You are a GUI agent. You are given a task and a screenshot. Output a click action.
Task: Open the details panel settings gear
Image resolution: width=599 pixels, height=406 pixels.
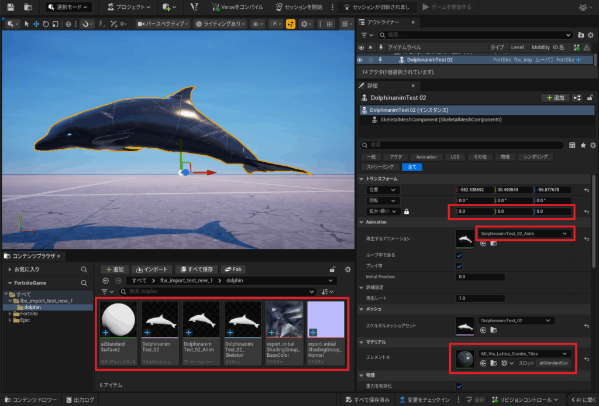(593, 145)
